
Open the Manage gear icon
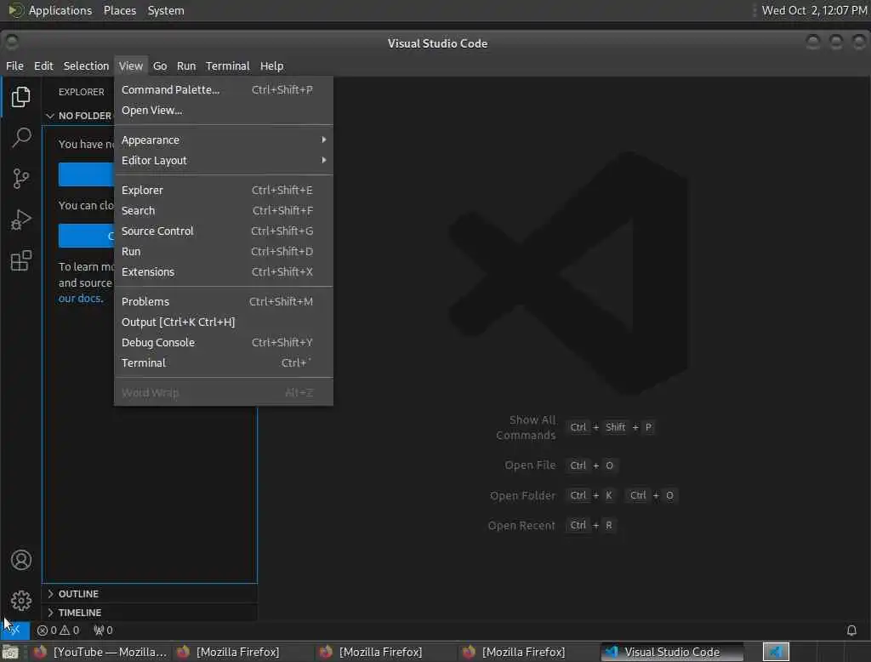[20, 600]
